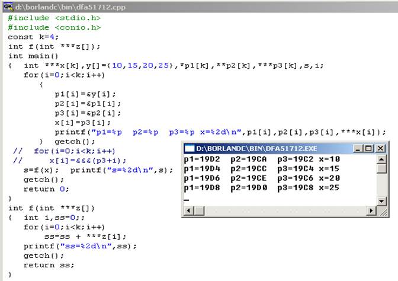This screenshot has height=281, width=398.
Task: Click the line '#include <stdio.h>'
Action: [54, 18]
